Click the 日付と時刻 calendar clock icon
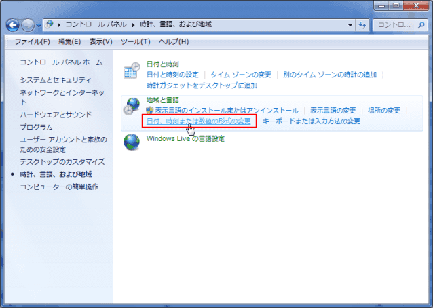433x308 pixels. (x=132, y=71)
